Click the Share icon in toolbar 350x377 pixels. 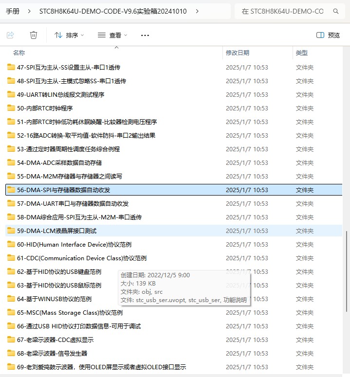10,35
